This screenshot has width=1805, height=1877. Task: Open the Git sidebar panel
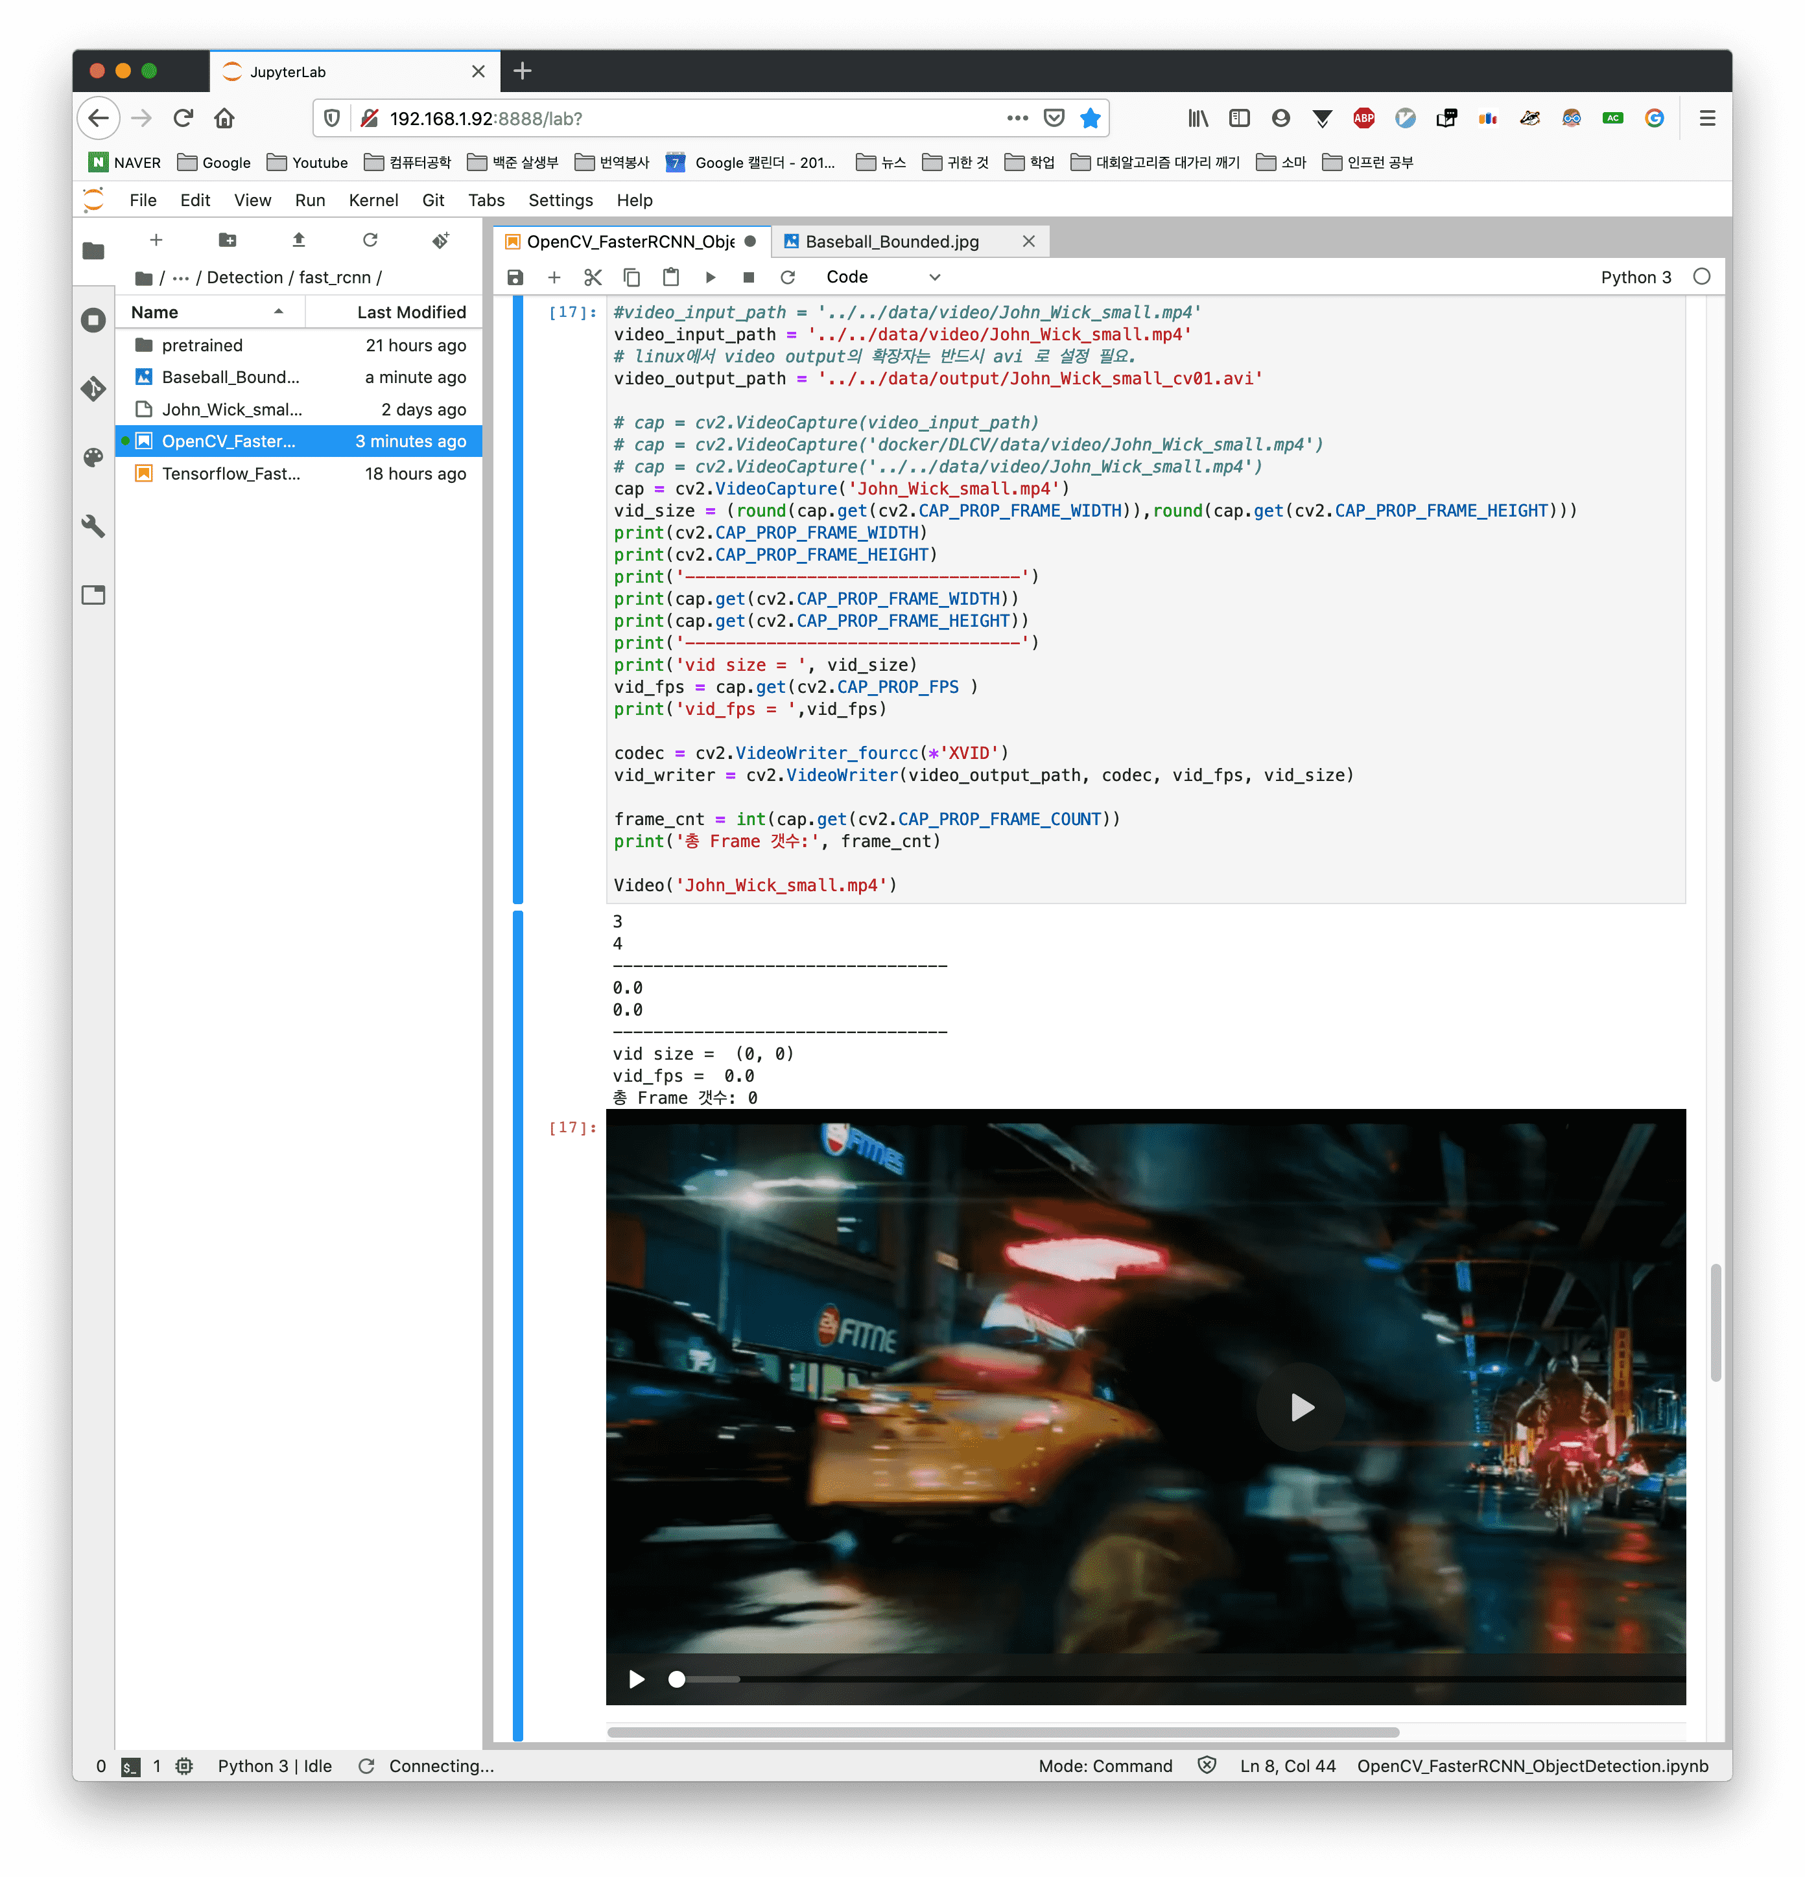(x=93, y=389)
